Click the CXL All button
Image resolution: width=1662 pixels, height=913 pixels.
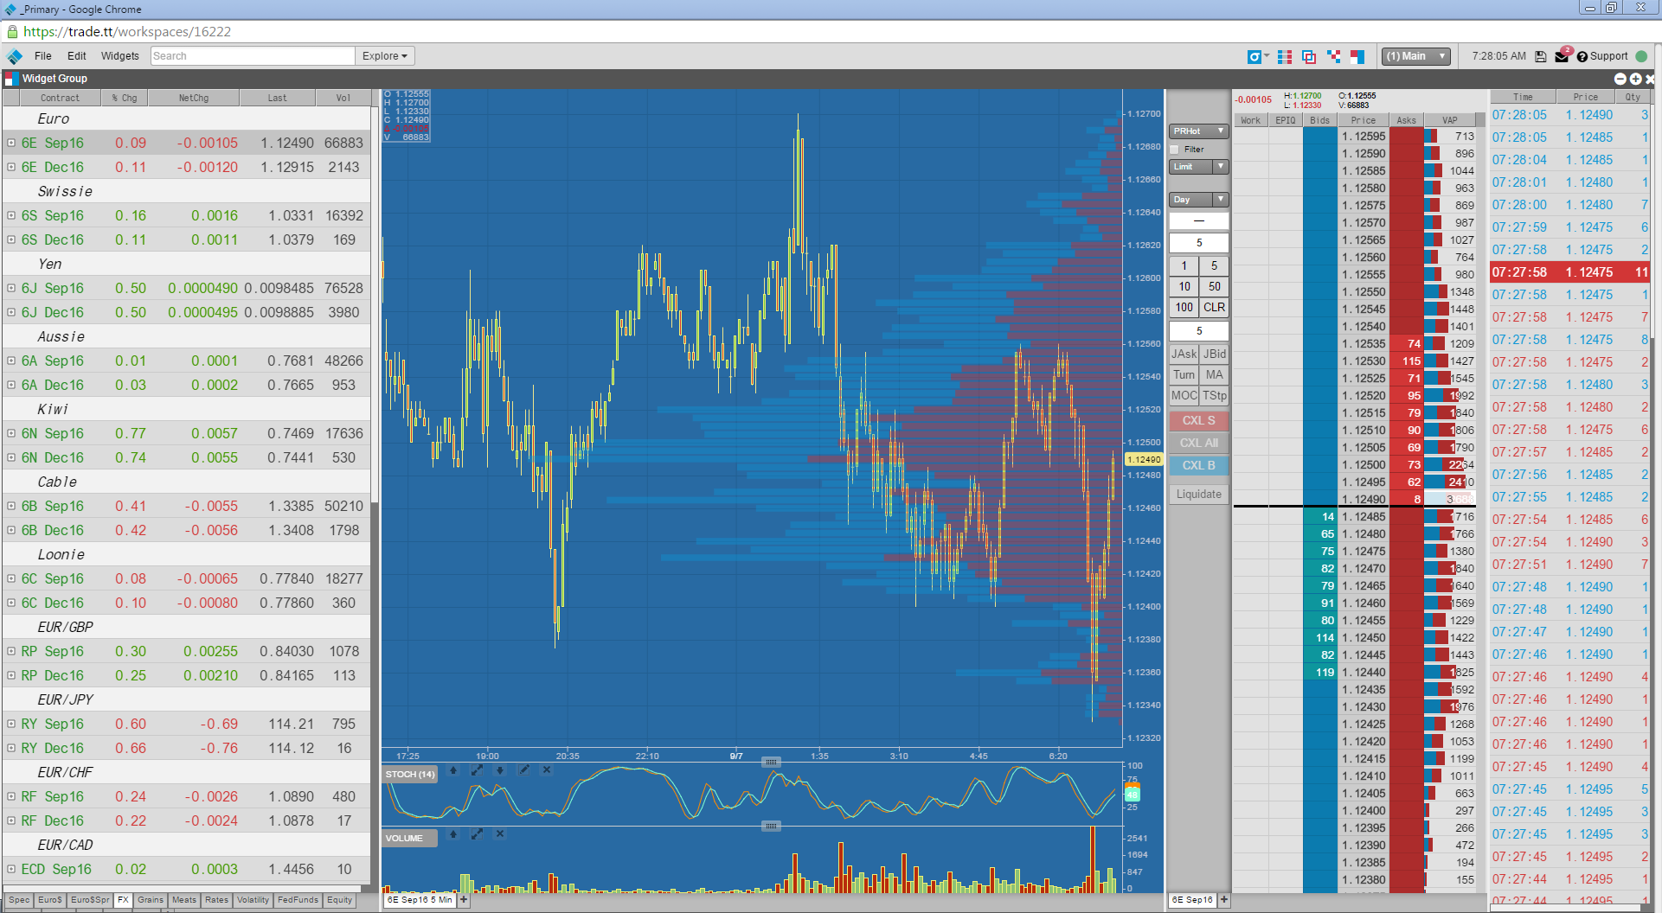pyautogui.click(x=1199, y=443)
